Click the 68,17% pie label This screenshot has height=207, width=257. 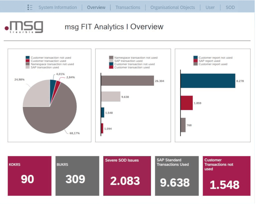click(x=75, y=133)
